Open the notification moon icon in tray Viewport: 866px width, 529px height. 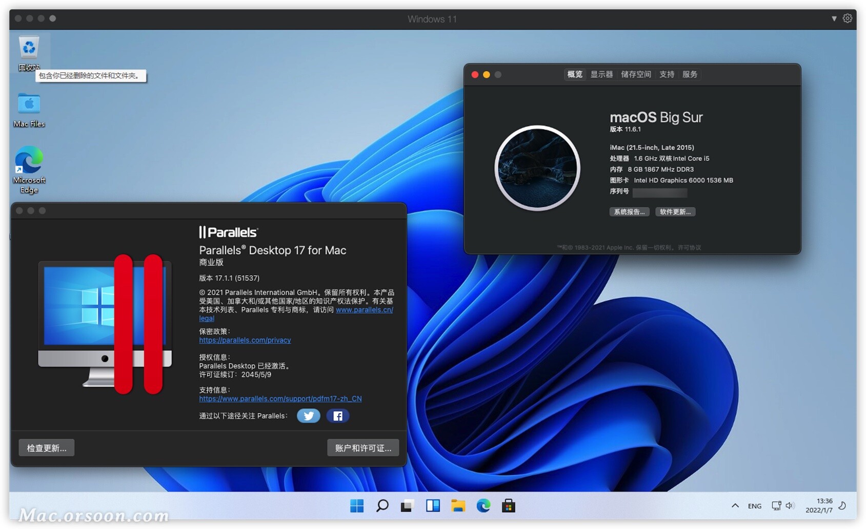pyautogui.click(x=842, y=506)
